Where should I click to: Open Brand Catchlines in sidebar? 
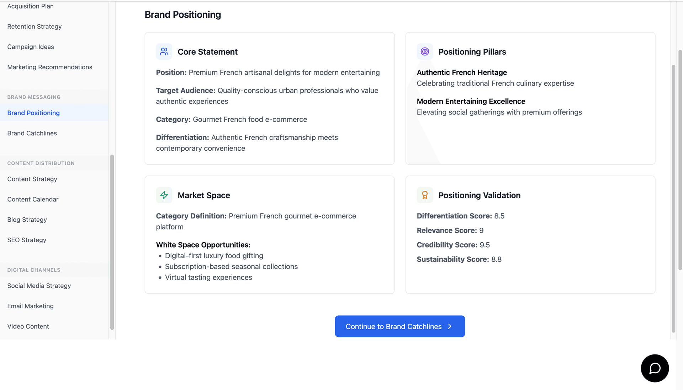tap(32, 133)
